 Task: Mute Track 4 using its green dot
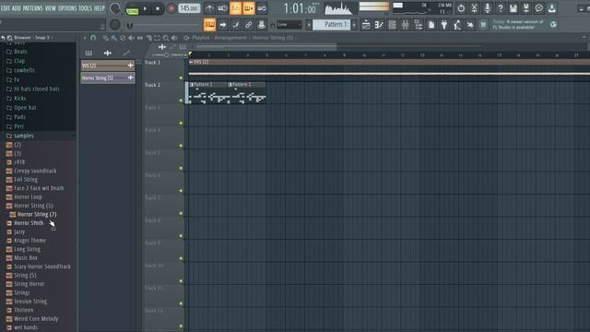(181, 146)
